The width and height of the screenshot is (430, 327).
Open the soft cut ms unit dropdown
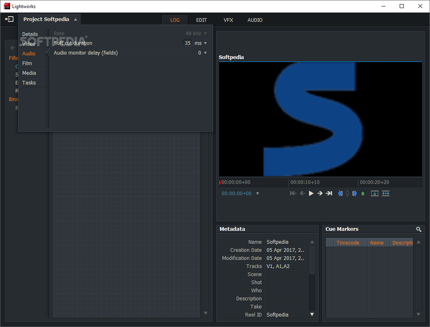click(205, 43)
